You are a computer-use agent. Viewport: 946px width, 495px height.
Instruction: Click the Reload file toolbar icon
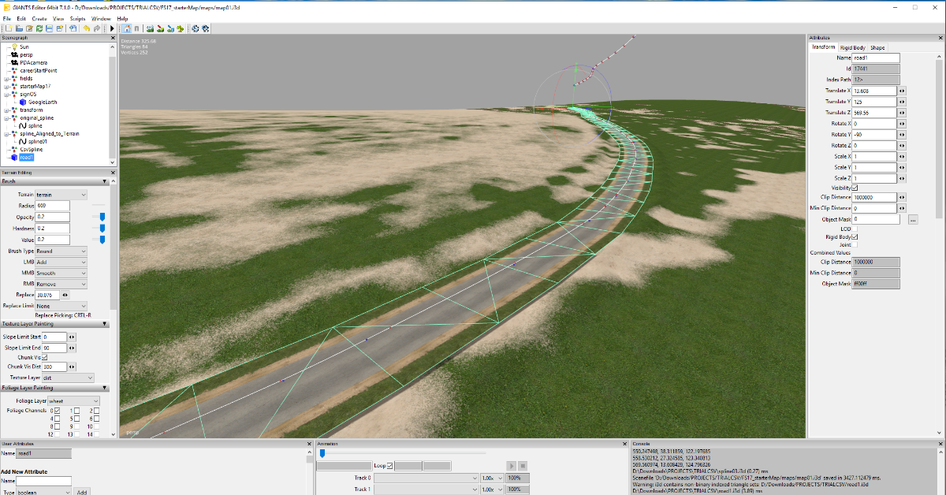point(39,28)
